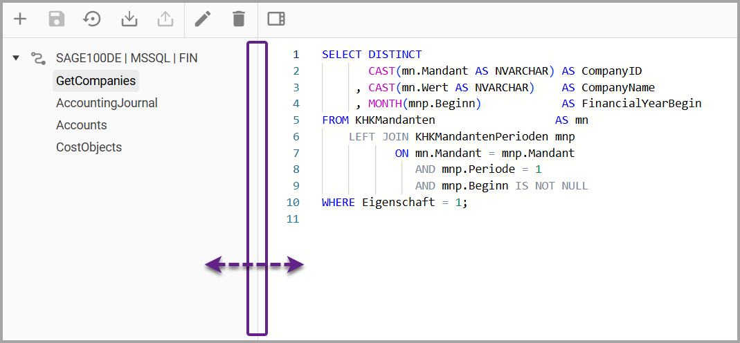Click the connection icon beside SAGE100DE
The width and height of the screenshot is (740, 343).
pyautogui.click(x=38, y=58)
